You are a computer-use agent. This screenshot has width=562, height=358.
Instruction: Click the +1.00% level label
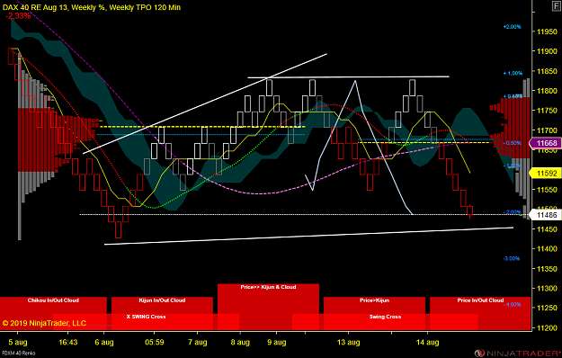513,73
